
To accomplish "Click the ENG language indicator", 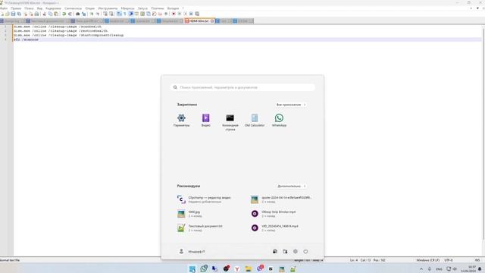I will [x=439, y=269].
